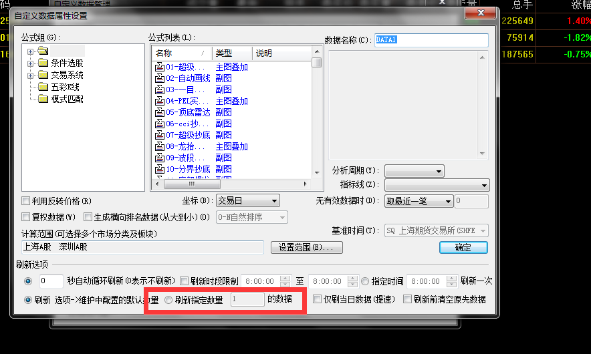Expand the 交易系统 tree node
Viewport: 591px width, 354px height.
[31, 75]
